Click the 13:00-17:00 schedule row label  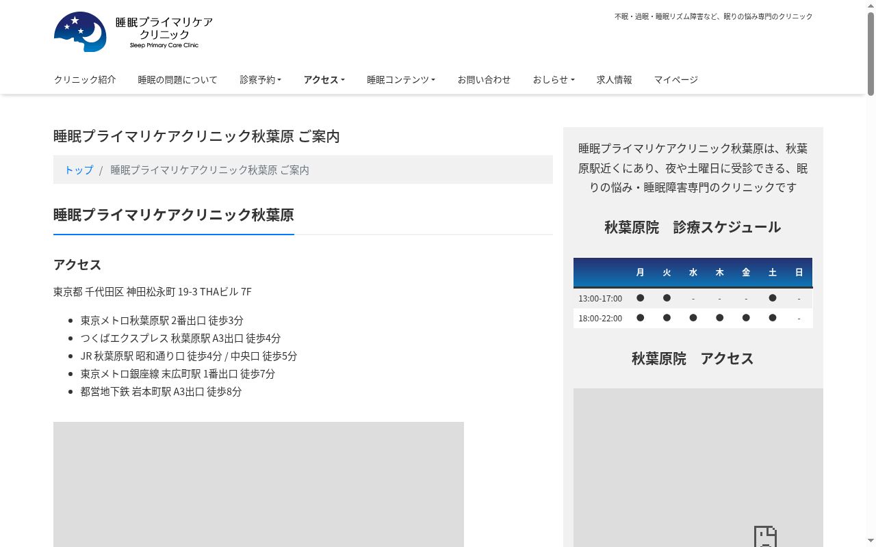pyautogui.click(x=600, y=299)
